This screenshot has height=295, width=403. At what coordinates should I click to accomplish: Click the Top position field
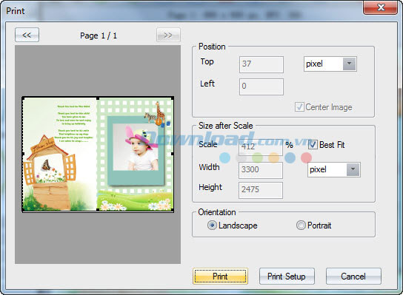click(x=262, y=64)
